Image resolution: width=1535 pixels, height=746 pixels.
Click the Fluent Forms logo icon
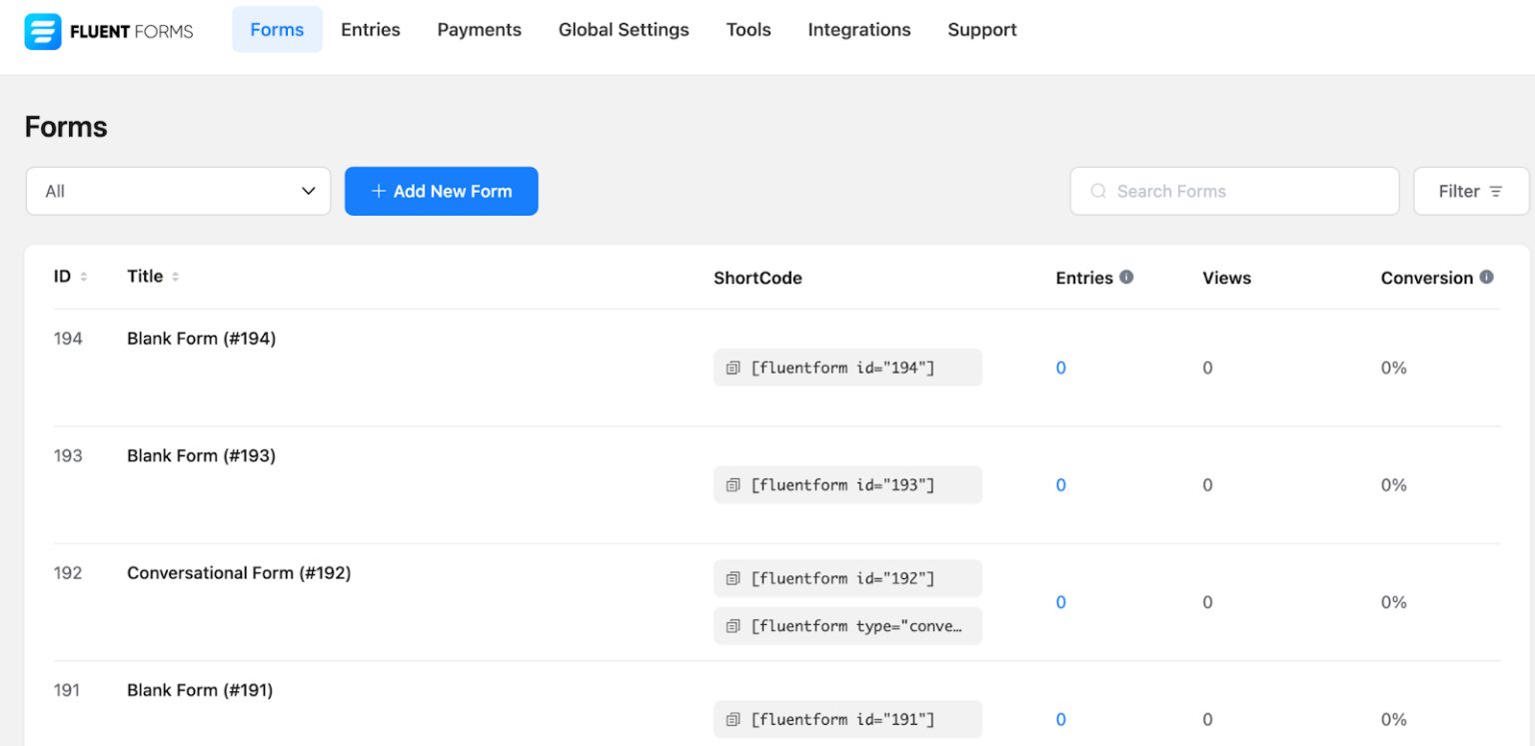(42, 31)
